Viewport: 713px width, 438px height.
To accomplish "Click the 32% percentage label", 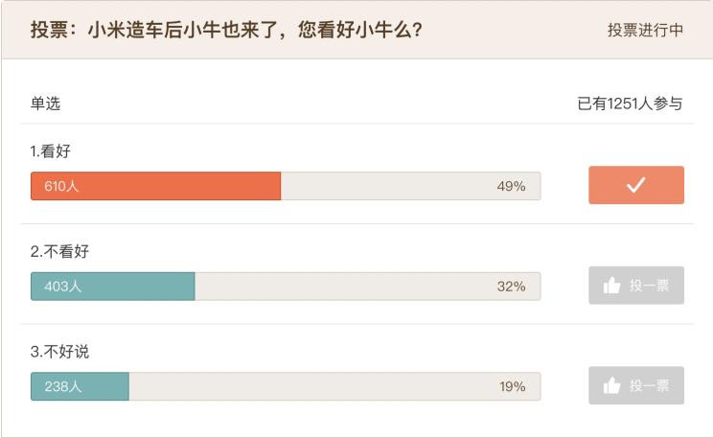I will (511, 286).
